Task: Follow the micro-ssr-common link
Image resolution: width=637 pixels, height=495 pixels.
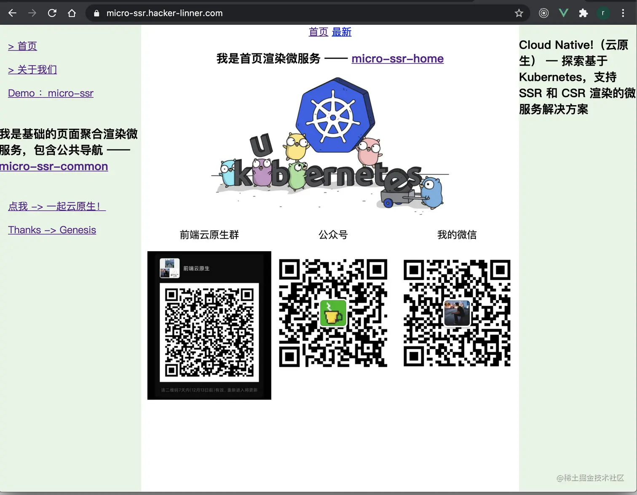Action: 54,166
